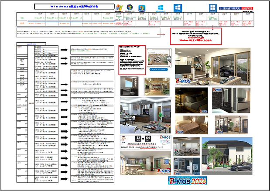Select the B-MOS 2026 row in the version table
The height and width of the screenshot is (191, 270).
tap(46, 179)
